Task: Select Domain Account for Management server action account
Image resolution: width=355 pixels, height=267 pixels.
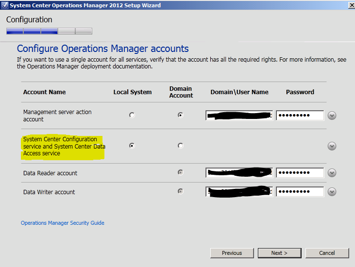Action: pos(181,115)
